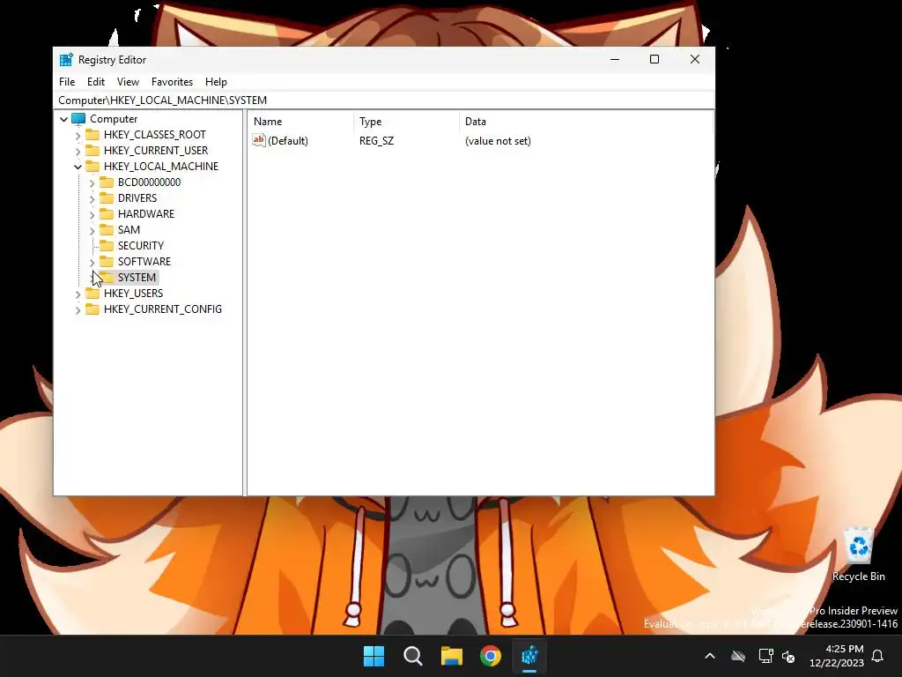Viewport: 902px width, 677px height.
Task: Click the BCD00000000 folder icon
Action: (107, 182)
